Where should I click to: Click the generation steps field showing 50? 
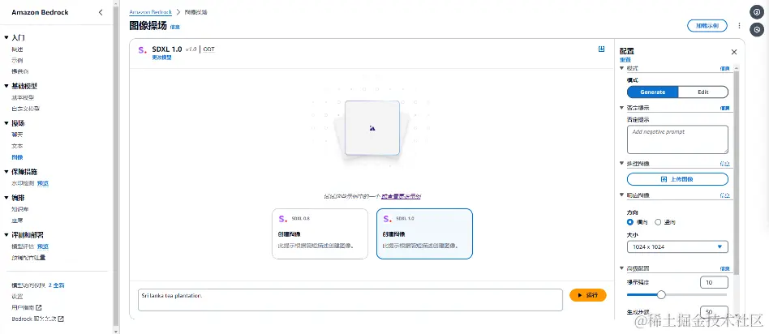tap(714, 312)
